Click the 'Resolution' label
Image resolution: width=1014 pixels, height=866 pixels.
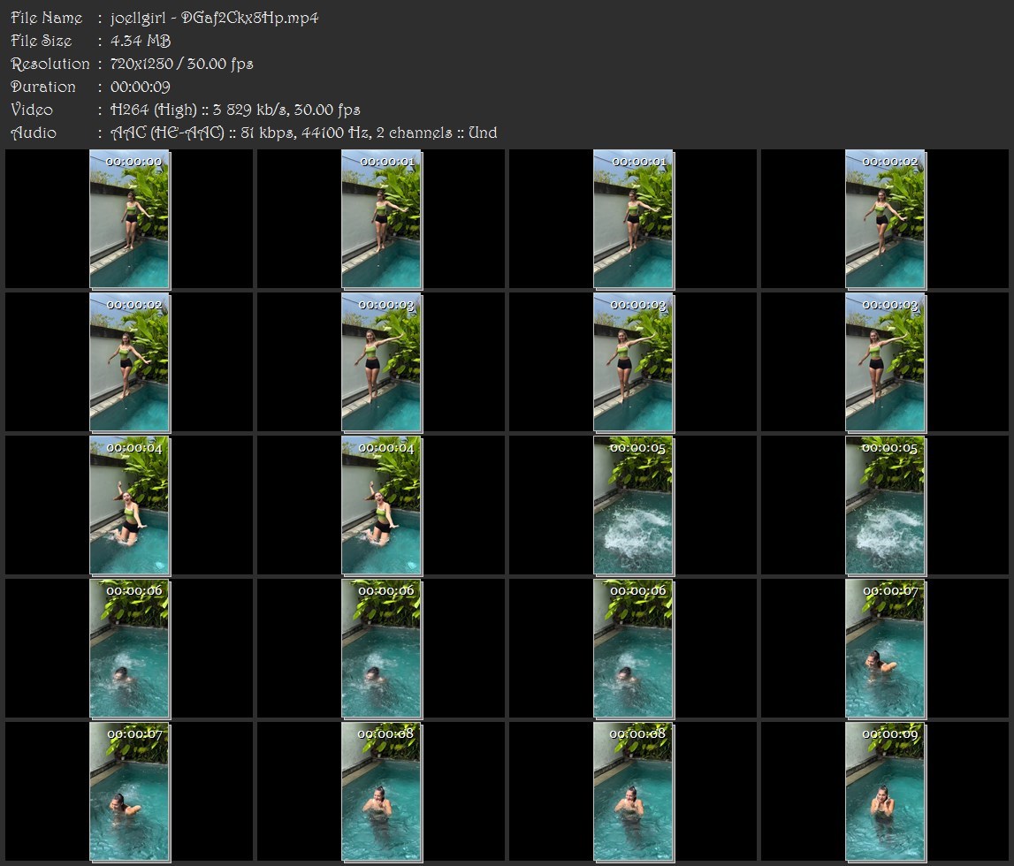[x=50, y=64]
